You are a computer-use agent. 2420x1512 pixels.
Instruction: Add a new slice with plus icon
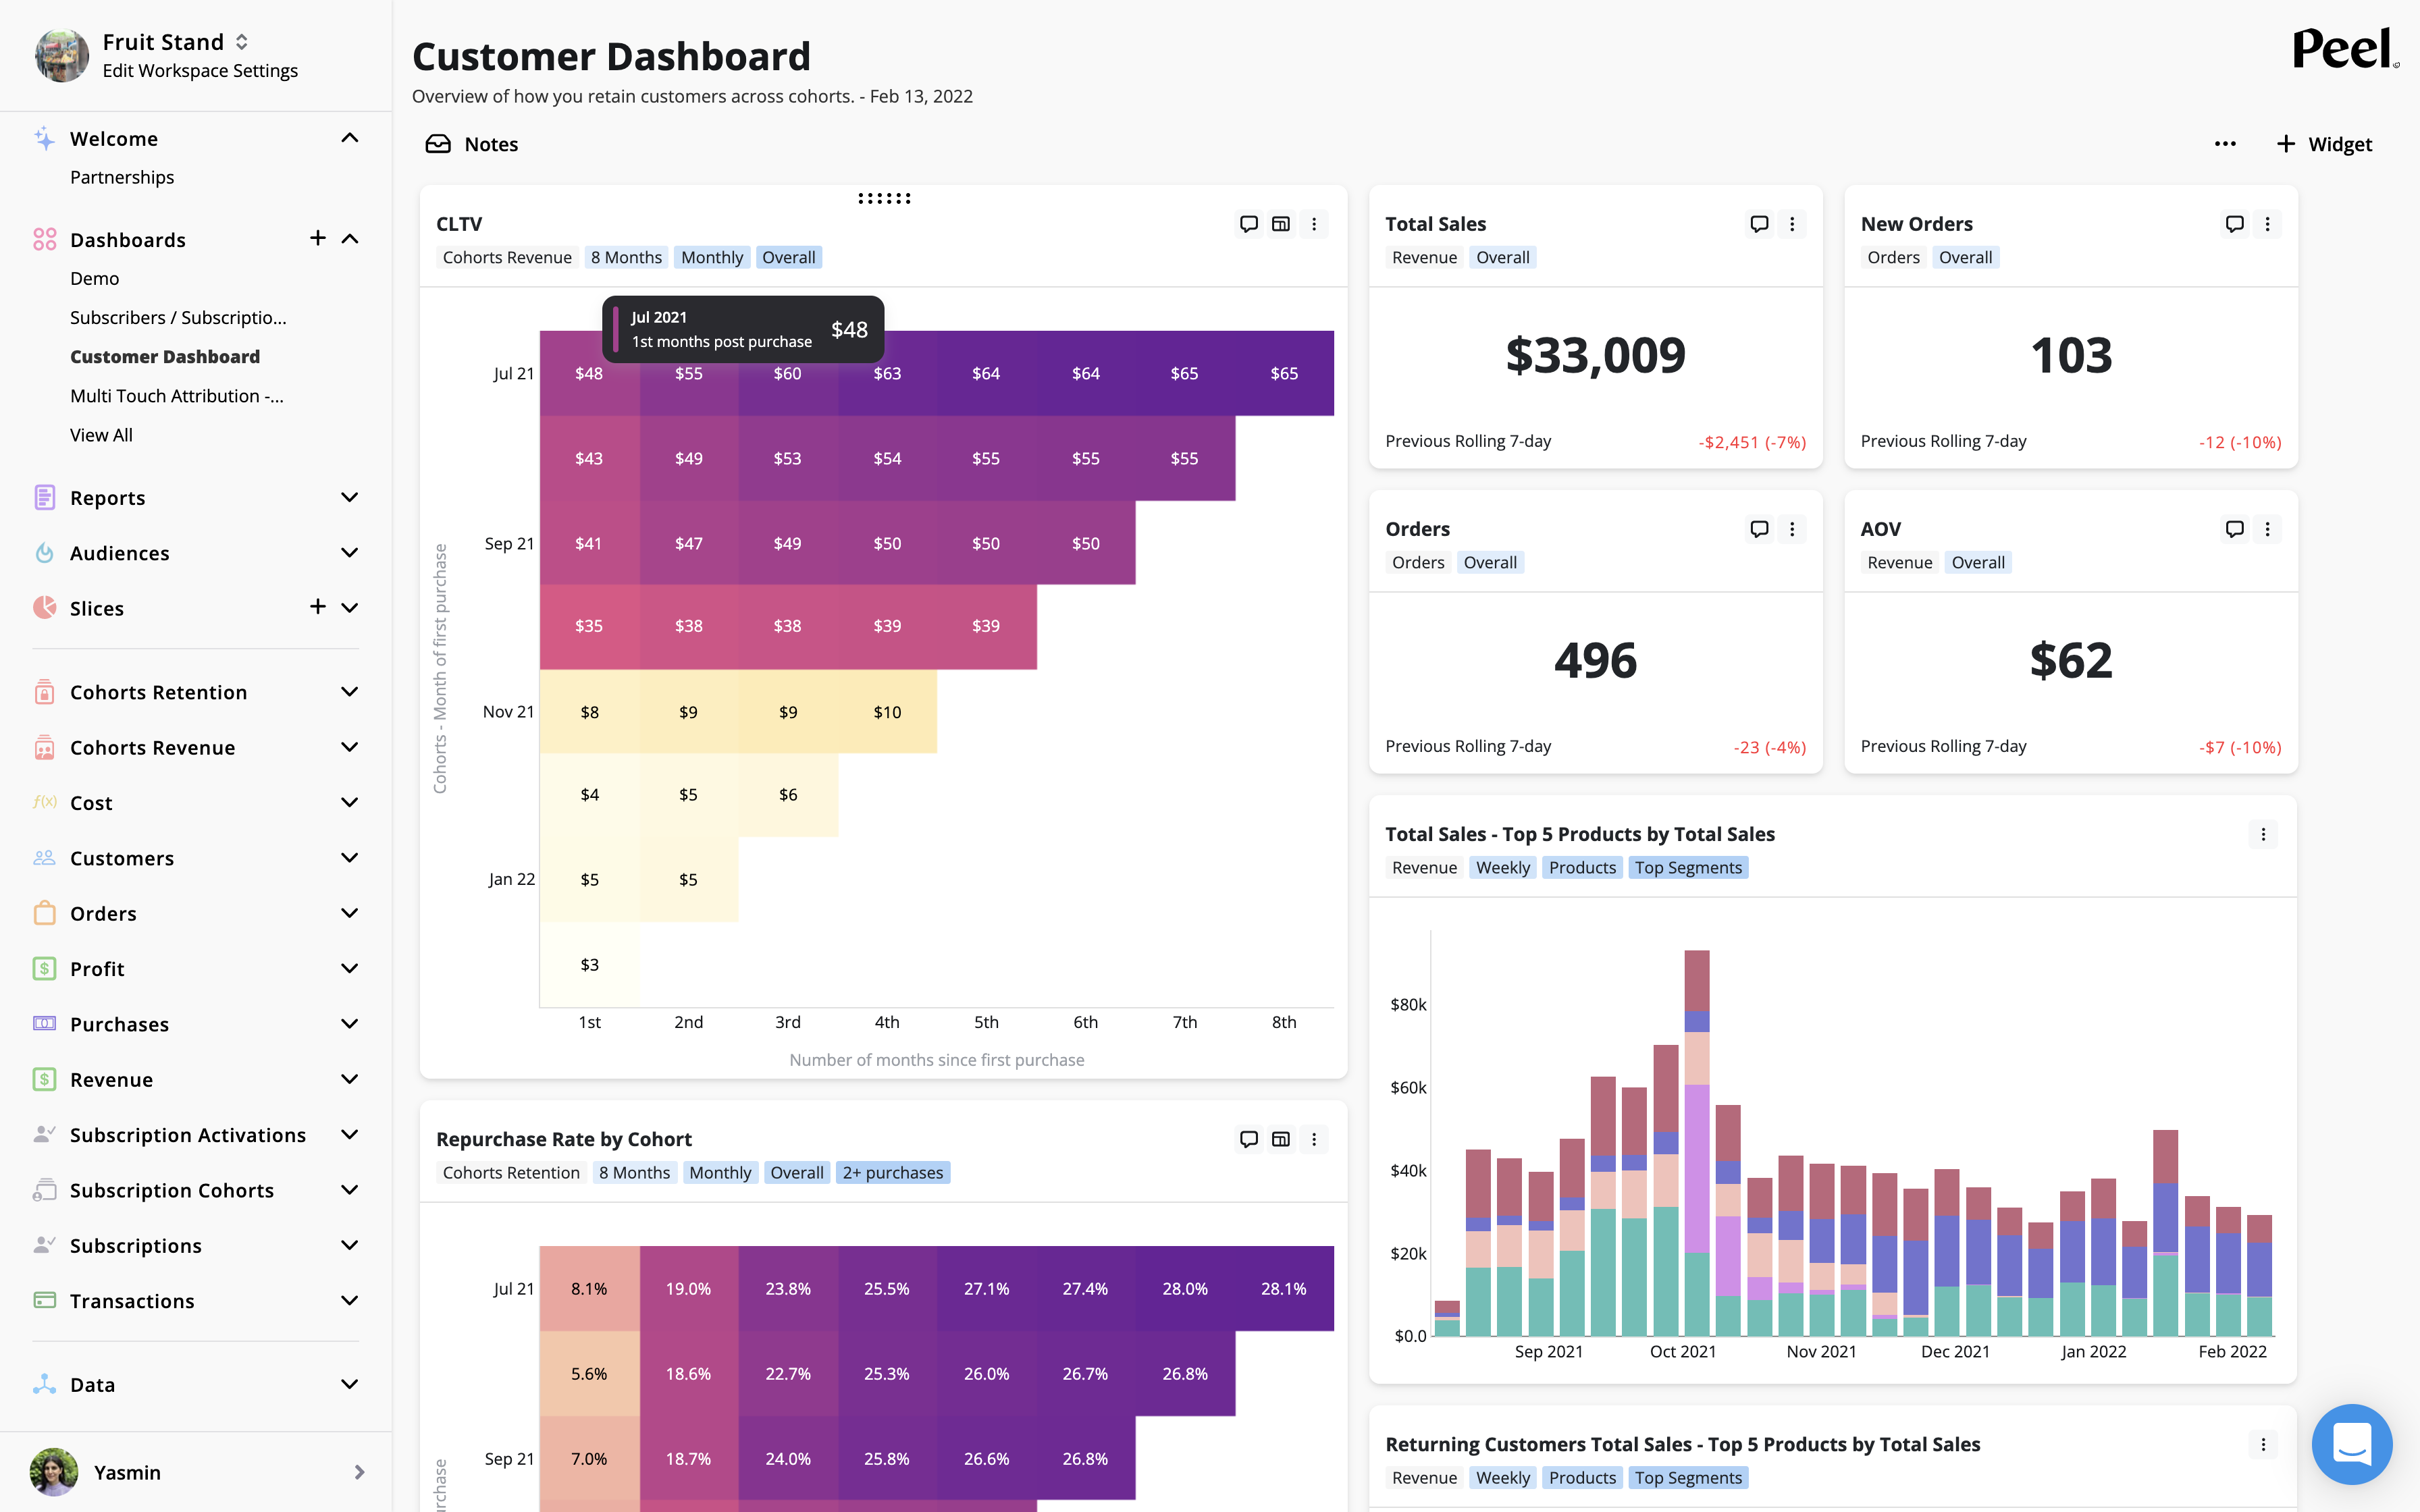[x=318, y=607]
